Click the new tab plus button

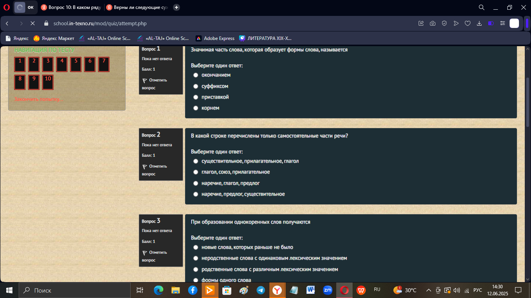point(176,7)
